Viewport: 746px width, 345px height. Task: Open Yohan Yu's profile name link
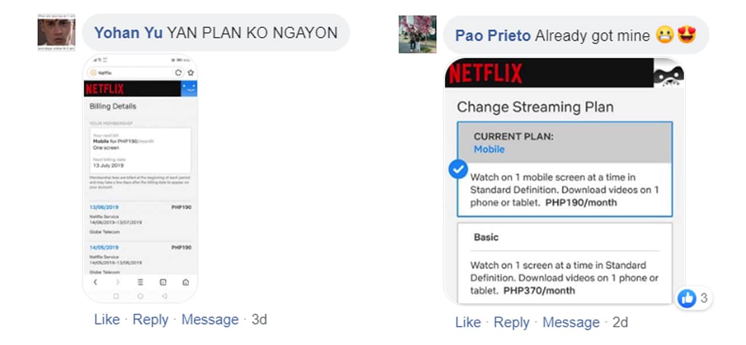(x=128, y=33)
